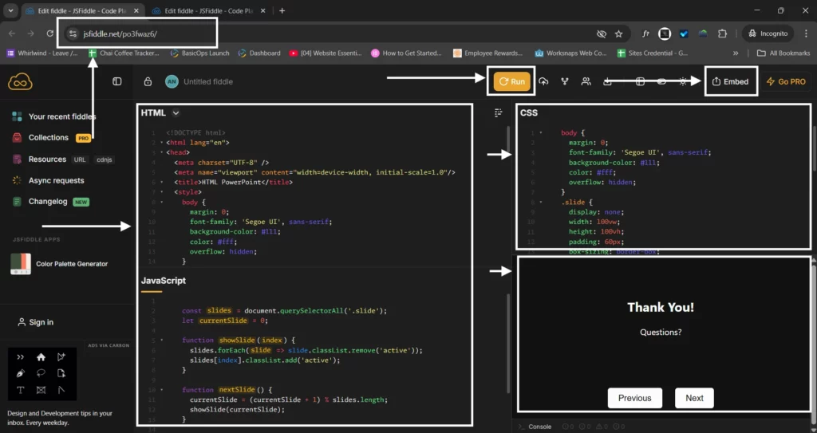Toggle the sidebar panel icon

(x=117, y=81)
